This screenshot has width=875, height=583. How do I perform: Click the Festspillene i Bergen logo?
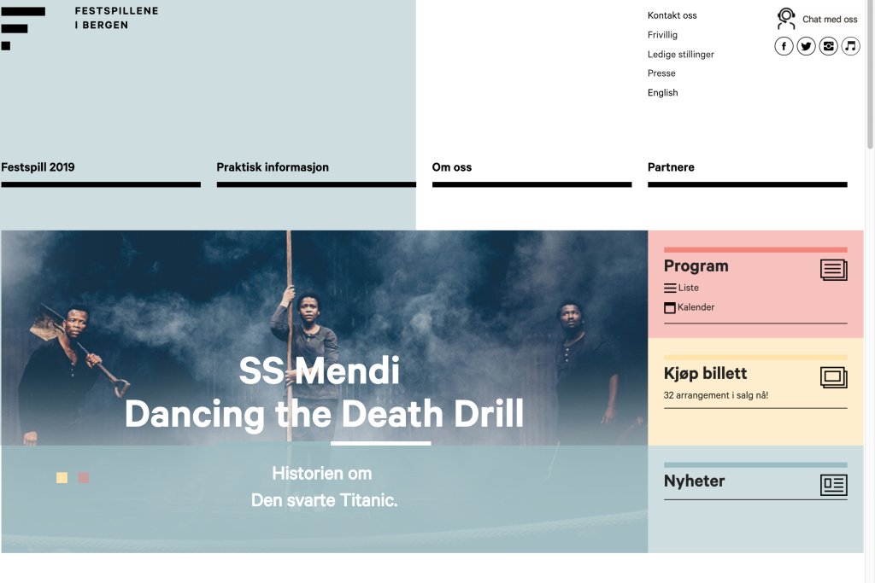click(79, 26)
